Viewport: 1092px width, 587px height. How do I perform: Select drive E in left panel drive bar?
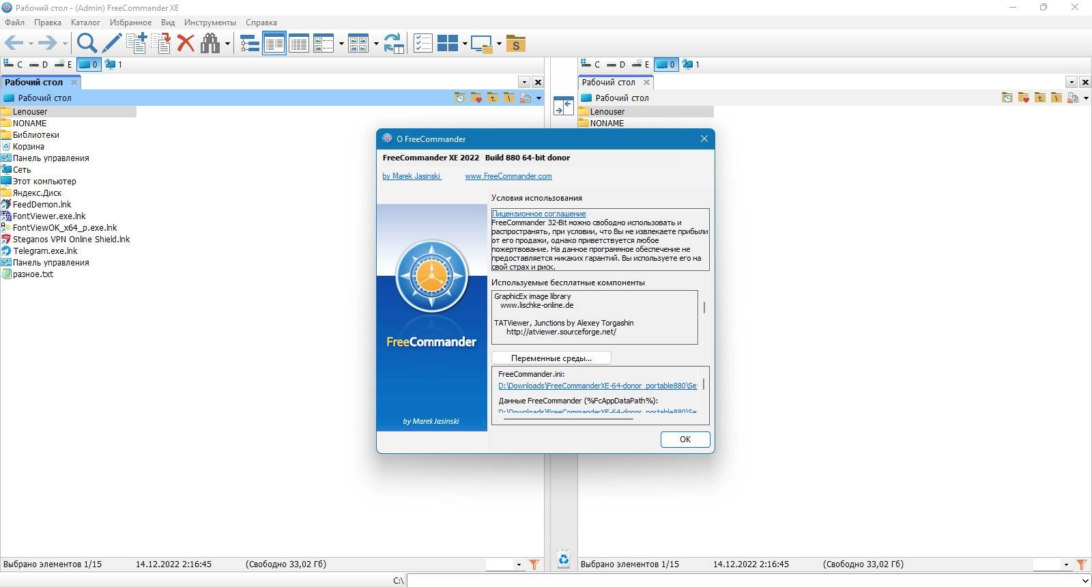click(63, 64)
